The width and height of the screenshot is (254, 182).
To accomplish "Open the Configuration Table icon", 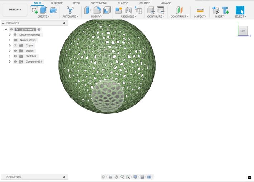I will tap(161, 10).
